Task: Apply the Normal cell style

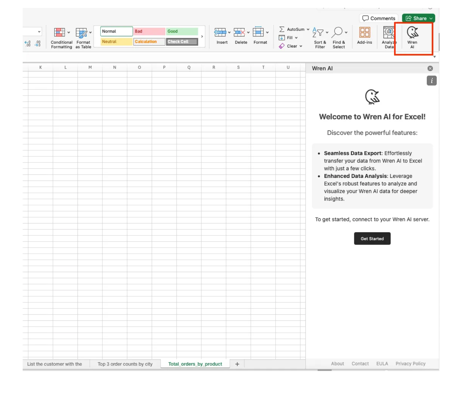Action: click(116, 31)
